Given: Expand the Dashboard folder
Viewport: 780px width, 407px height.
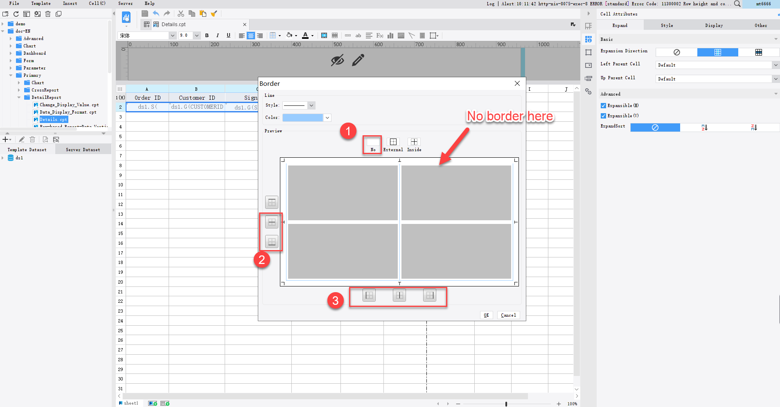Looking at the screenshot, I should point(11,53).
